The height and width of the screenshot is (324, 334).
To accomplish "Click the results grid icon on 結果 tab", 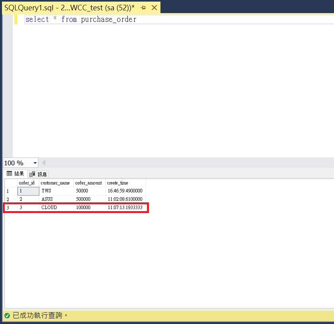I will [x=9, y=173].
